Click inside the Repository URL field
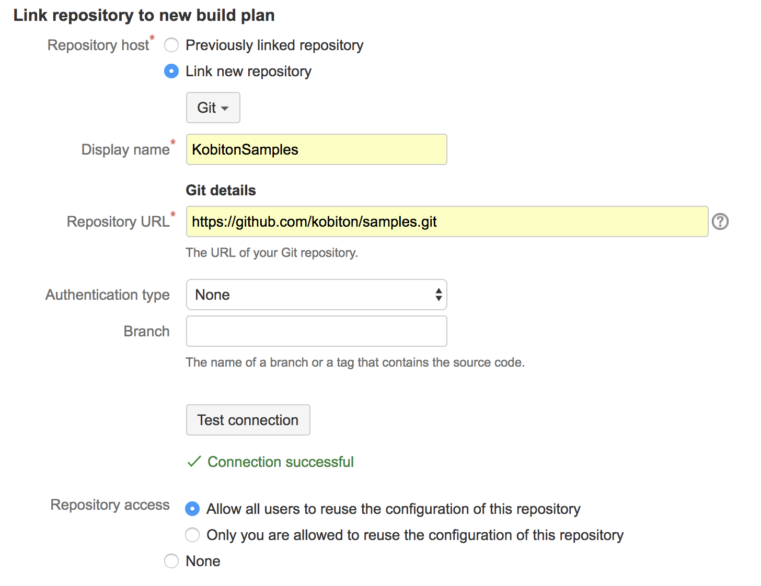This screenshot has height=586, width=761. [x=447, y=221]
